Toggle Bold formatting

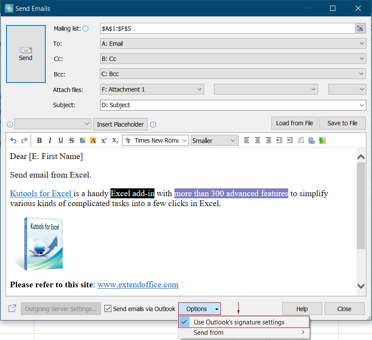coord(39,140)
